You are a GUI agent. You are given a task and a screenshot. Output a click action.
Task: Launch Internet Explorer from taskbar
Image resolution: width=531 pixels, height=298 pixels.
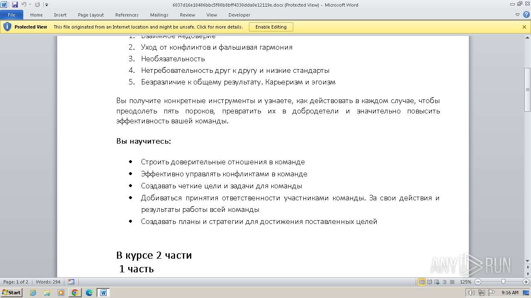pyautogui.click(x=33, y=293)
